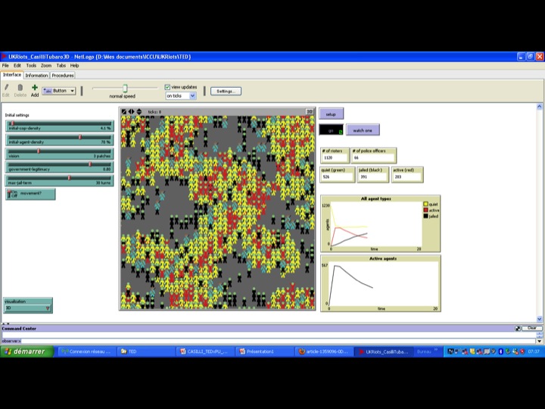Click the Command Center layout toggle icon
This screenshot has width=545, height=409.
point(518,328)
